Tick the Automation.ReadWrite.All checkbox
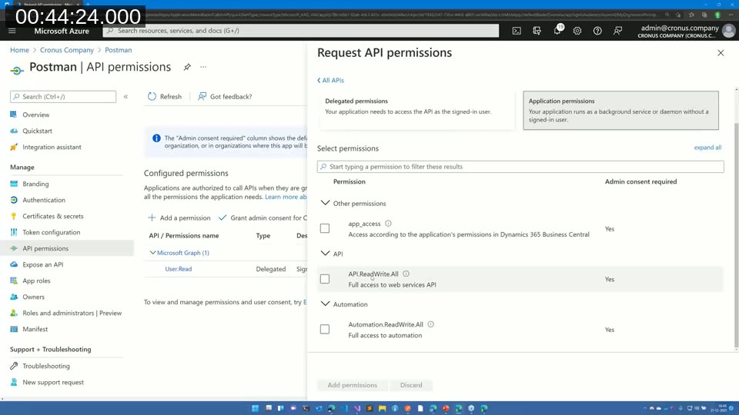The height and width of the screenshot is (415, 739). [x=325, y=330]
